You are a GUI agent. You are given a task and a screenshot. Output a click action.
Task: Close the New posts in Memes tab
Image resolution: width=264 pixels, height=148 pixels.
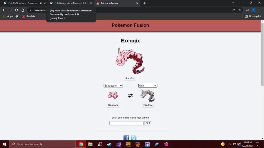point(91,3)
